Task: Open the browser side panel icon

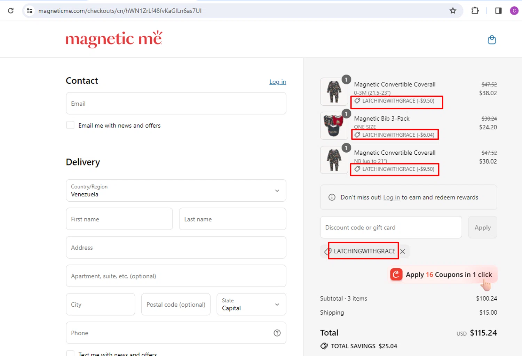Action: click(x=498, y=10)
